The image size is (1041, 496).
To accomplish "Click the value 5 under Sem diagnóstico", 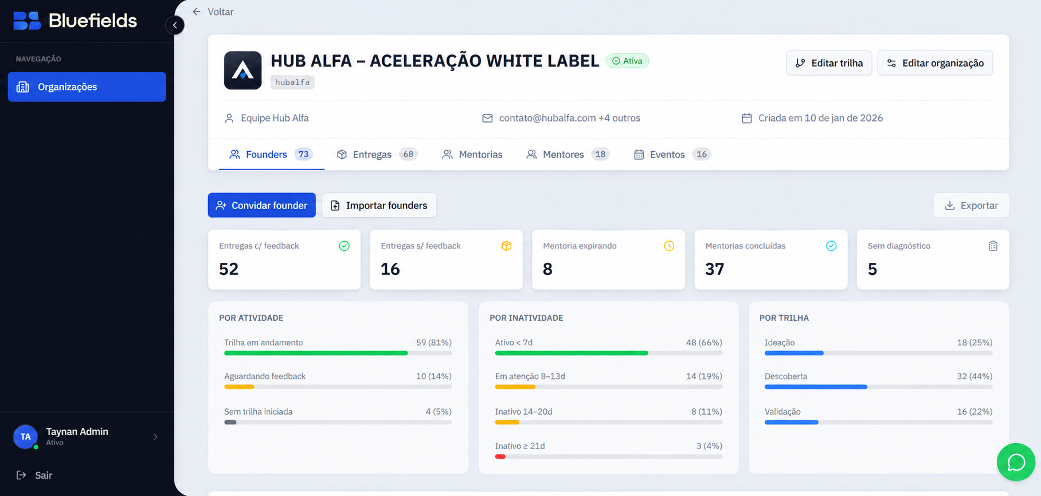I will click(x=872, y=269).
